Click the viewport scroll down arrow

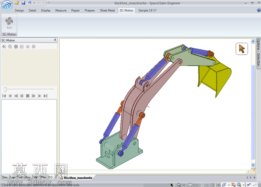coord(253,165)
